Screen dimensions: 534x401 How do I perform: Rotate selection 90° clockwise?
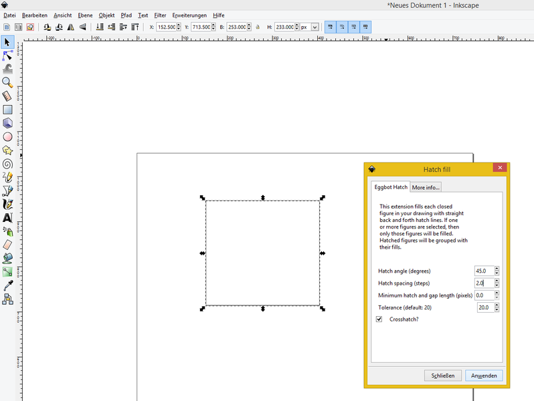(x=59, y=27)
